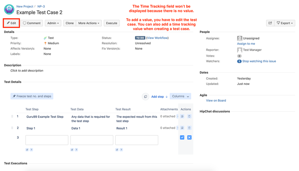Open the Admin dropdown menu
Viewport: 299px width, 171px height.
(53, 23)
